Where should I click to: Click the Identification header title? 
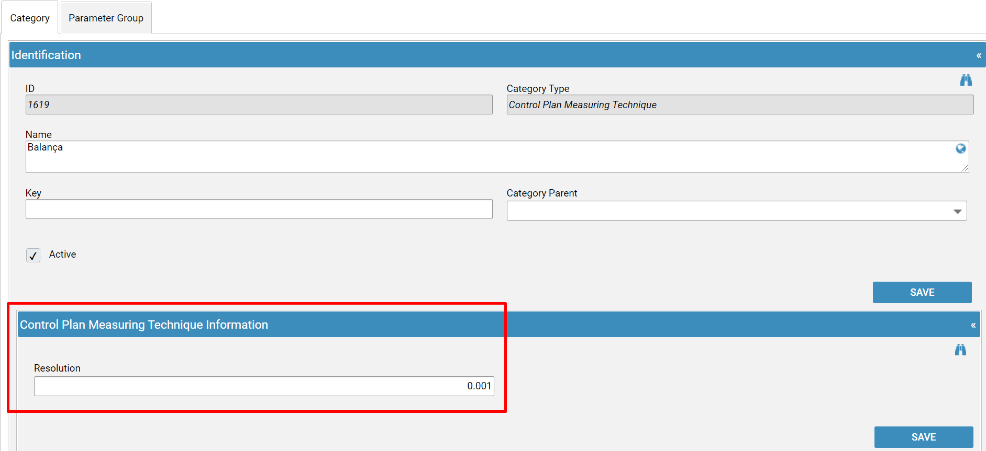46,55
